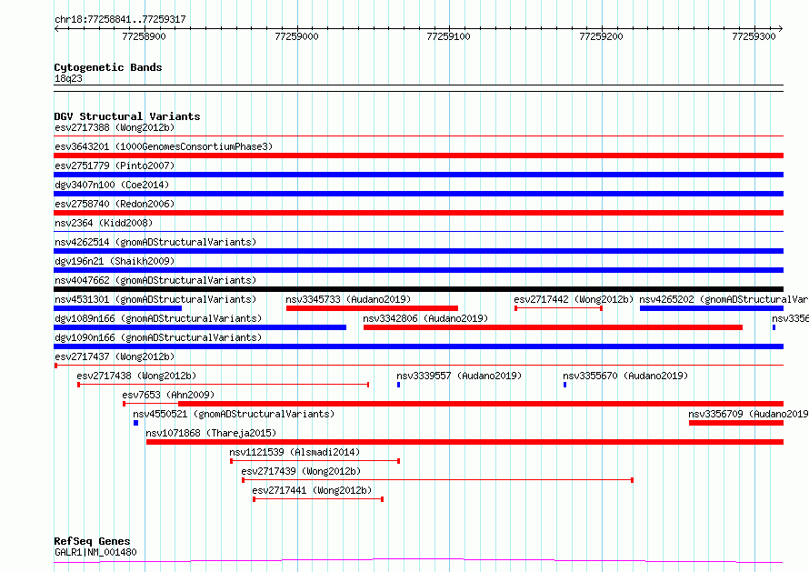Open nsv3339557 (Audano2019) label
This screenshot has height=572, width=809.
[x=459, y=376]
